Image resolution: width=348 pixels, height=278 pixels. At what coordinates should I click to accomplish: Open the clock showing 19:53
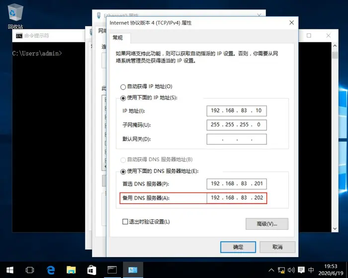point(331,270)
